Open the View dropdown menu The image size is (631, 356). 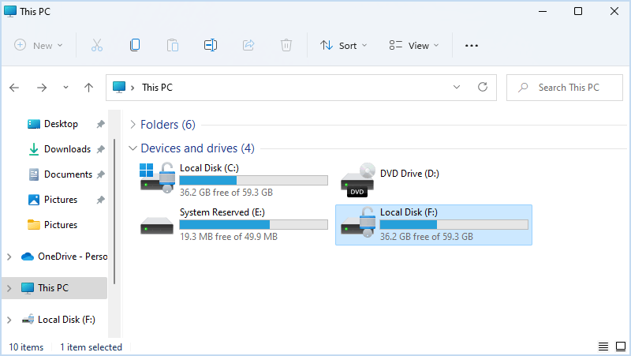click(413, 45)
